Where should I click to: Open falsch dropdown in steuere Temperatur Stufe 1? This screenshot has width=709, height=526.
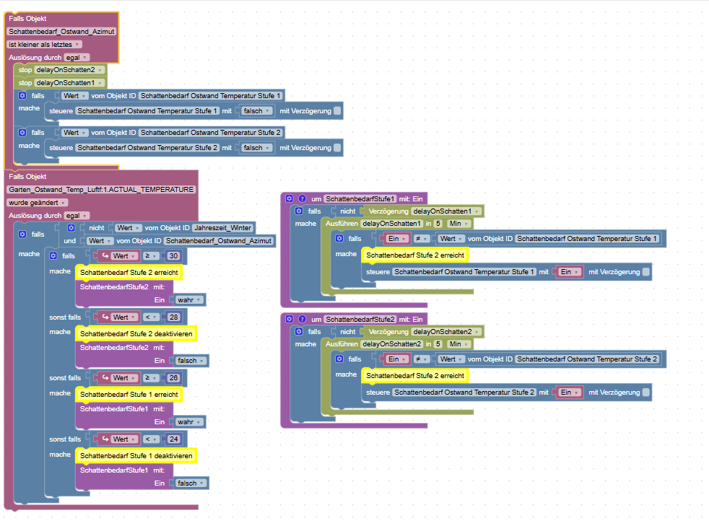click(257, 110)
